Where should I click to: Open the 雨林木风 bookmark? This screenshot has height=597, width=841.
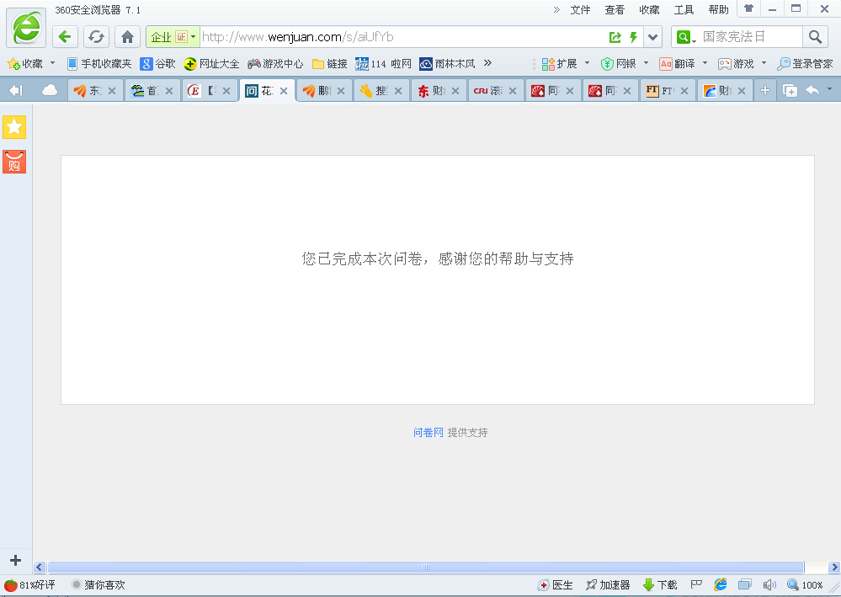(447, 64)
